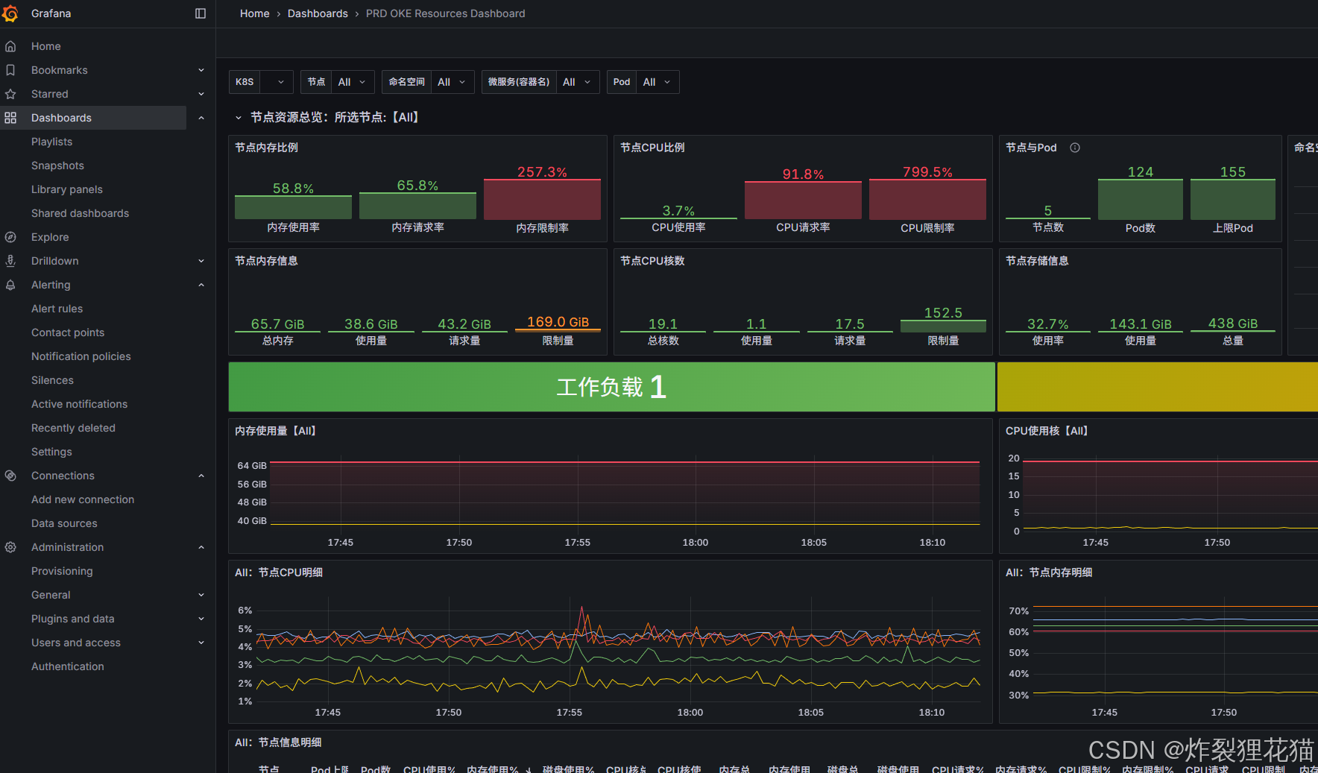Click the 438 GiB 总量 storage value

(x=1233, y=324)
